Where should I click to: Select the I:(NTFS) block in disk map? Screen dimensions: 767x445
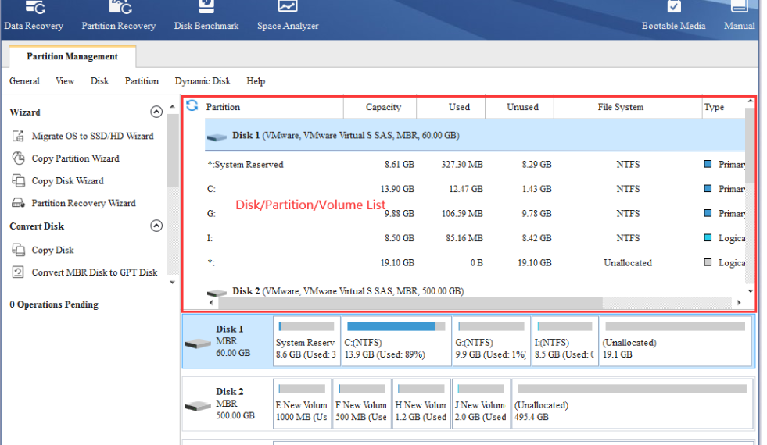coord(565,341)
